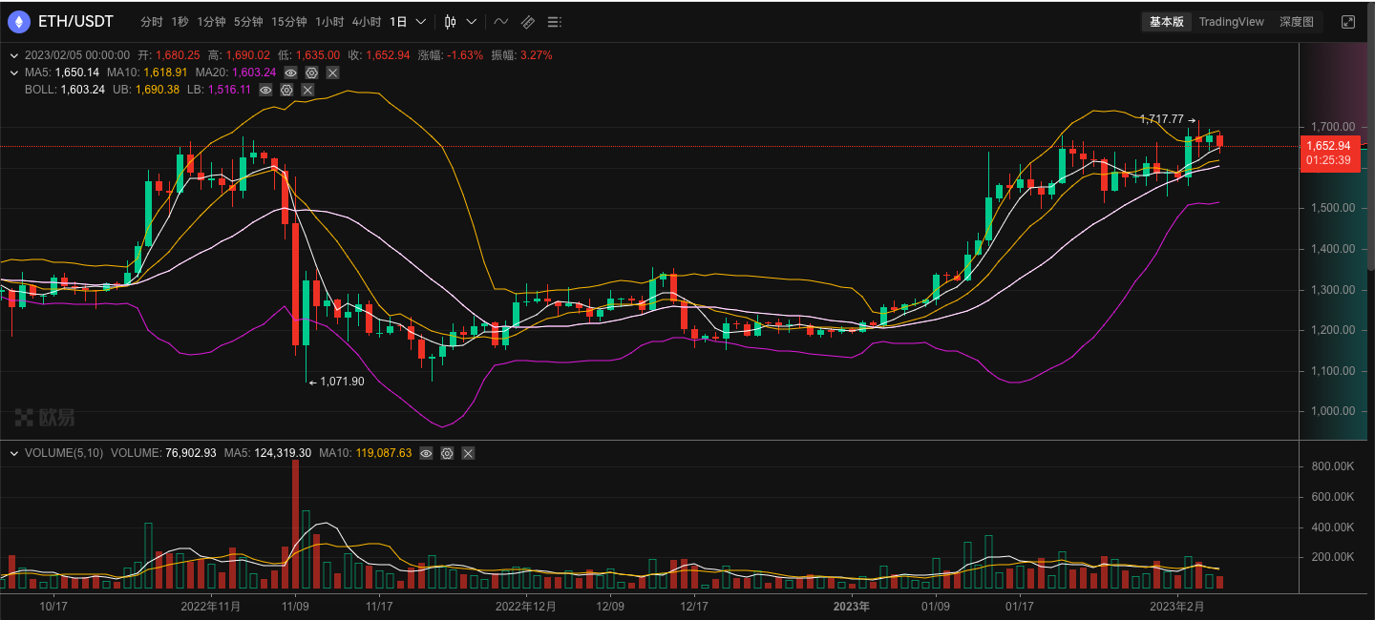
Task: Remove the BOLL indicator with its X button
Action: (x=307, y=90)
